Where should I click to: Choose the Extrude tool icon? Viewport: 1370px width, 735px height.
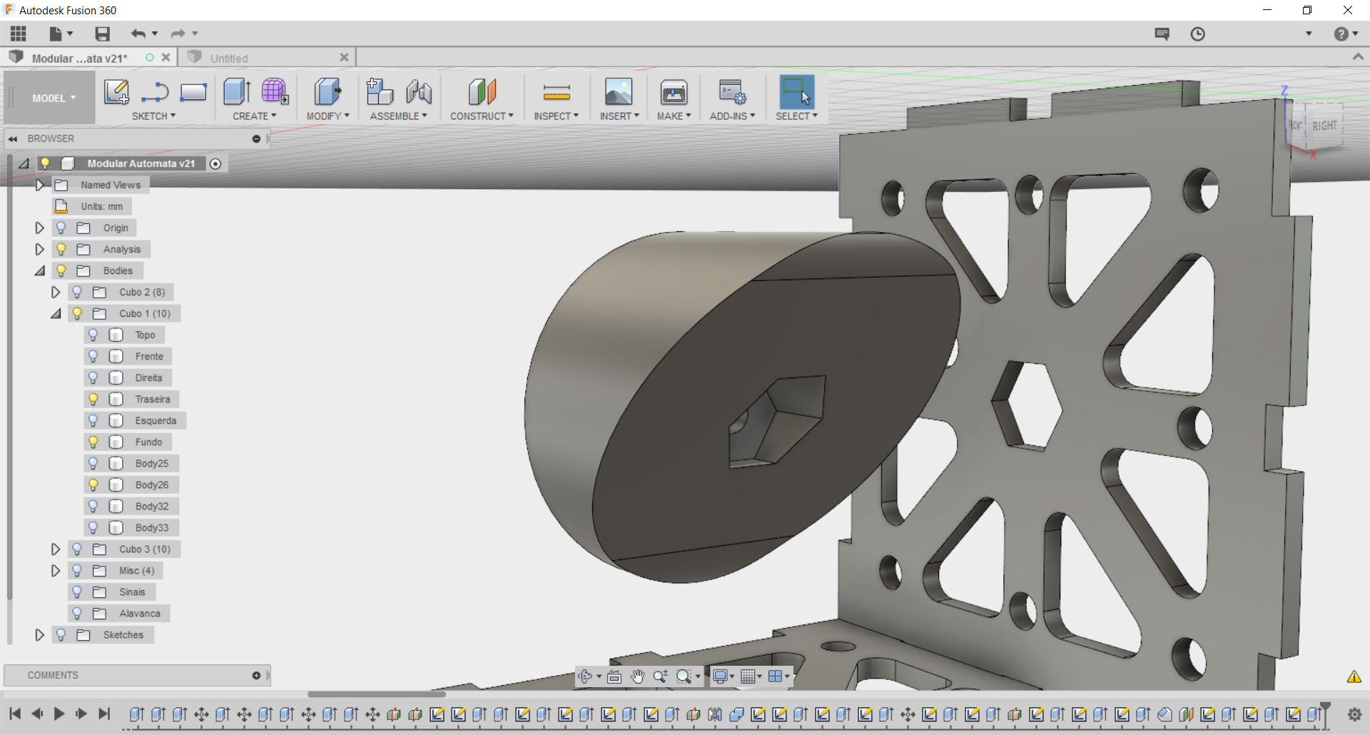click(x=236, y=92)
